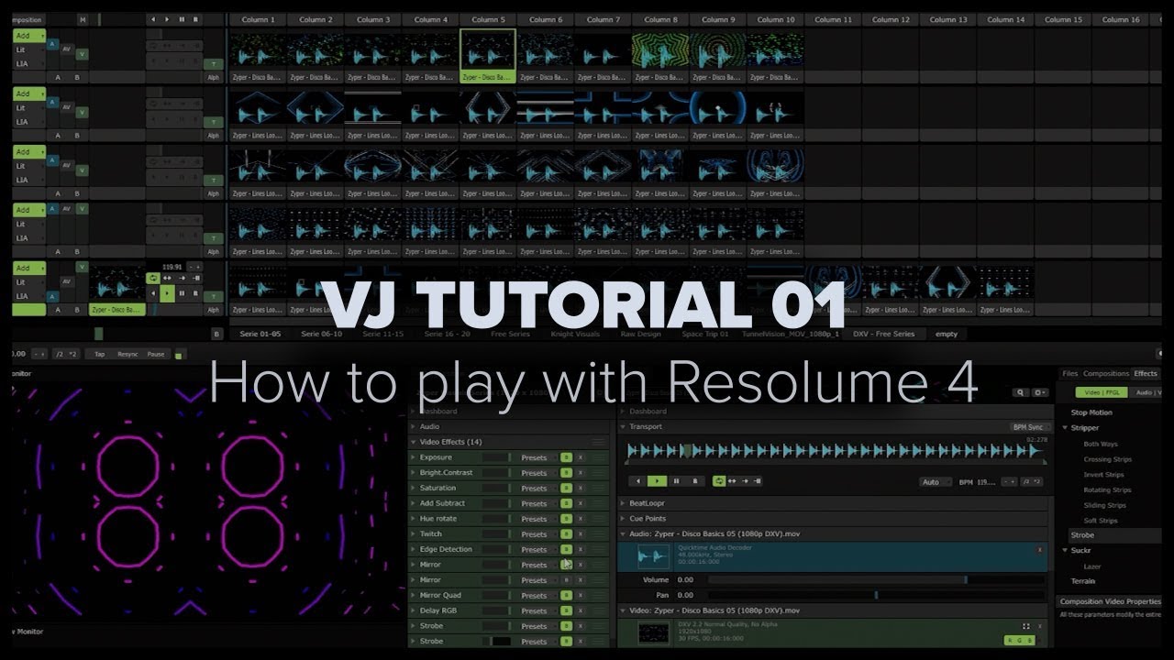This screenshot has width=1174, height=660.
Task: Toggle bypass B on Exposure effect
Action: pos(566,457)
